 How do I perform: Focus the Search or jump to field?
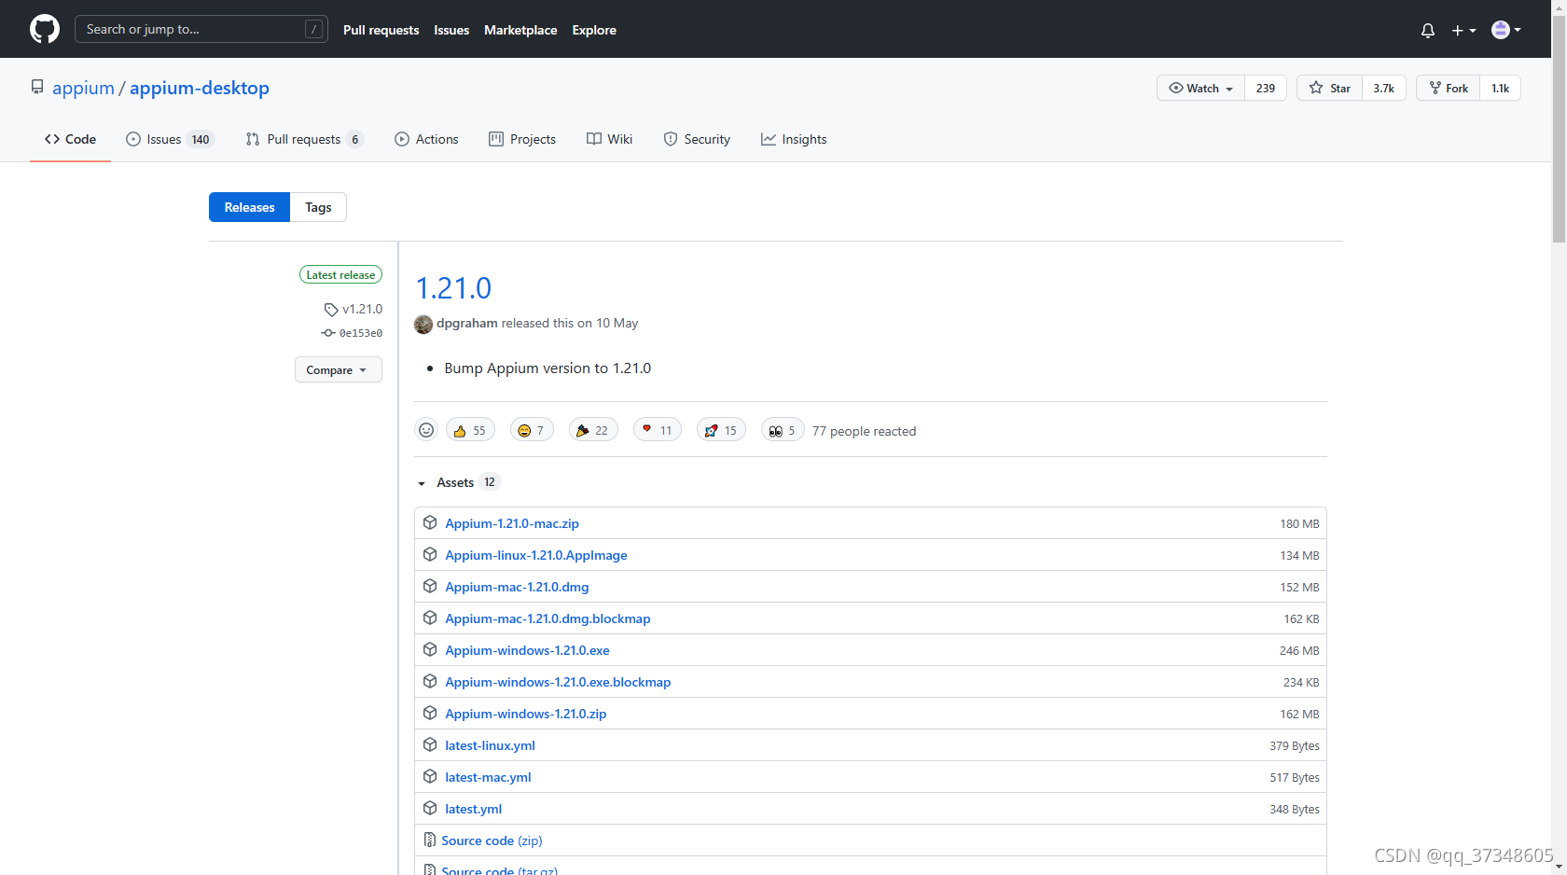[x=201, y=29]
